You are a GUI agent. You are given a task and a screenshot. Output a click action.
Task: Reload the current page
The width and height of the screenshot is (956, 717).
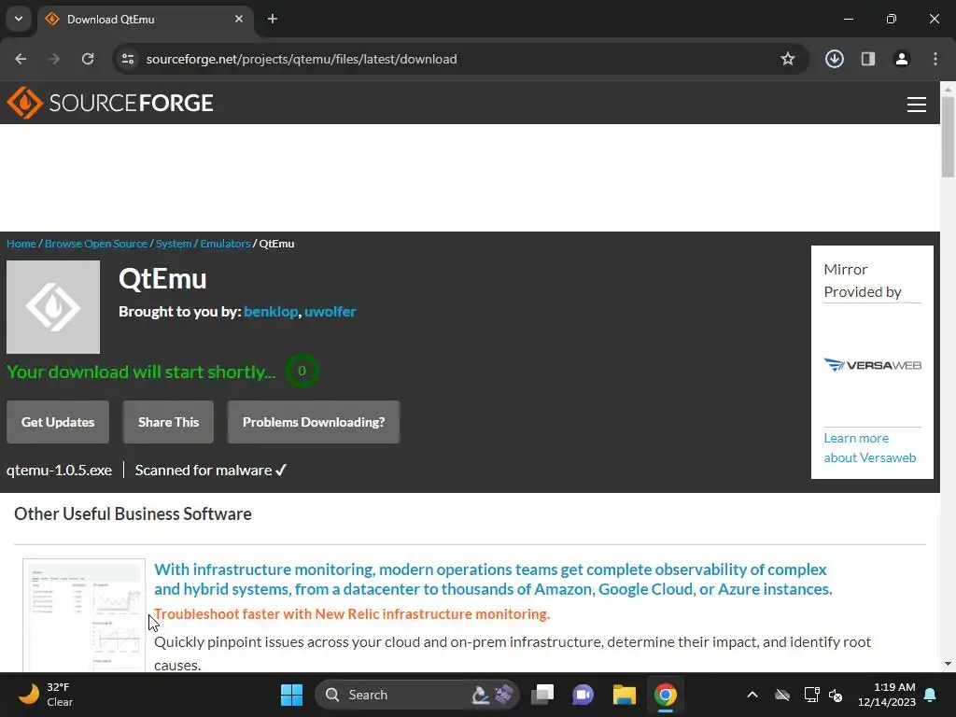[88, 59]
